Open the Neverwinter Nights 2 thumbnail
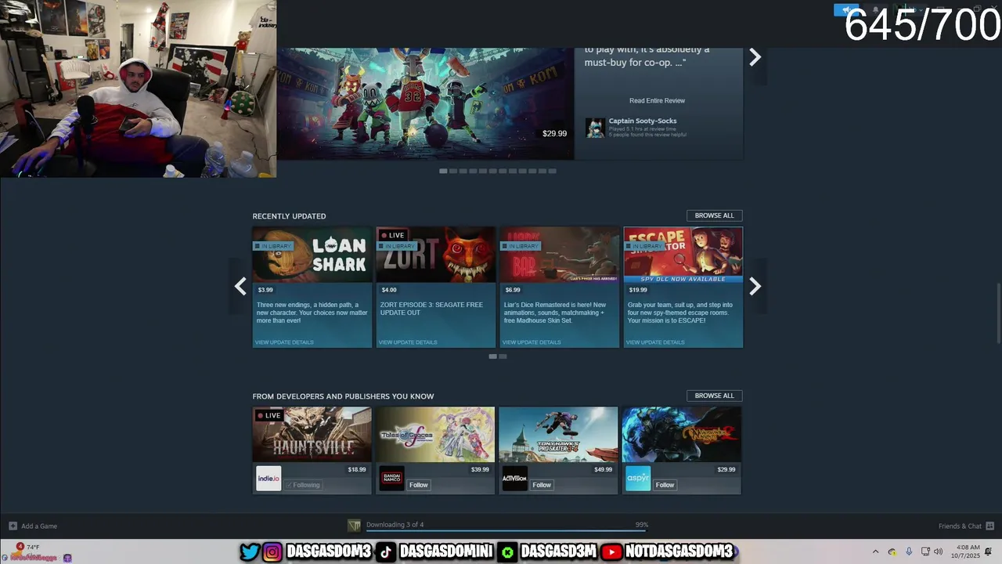Screen dimensions: 1002x564 click(x=681, y=434)
